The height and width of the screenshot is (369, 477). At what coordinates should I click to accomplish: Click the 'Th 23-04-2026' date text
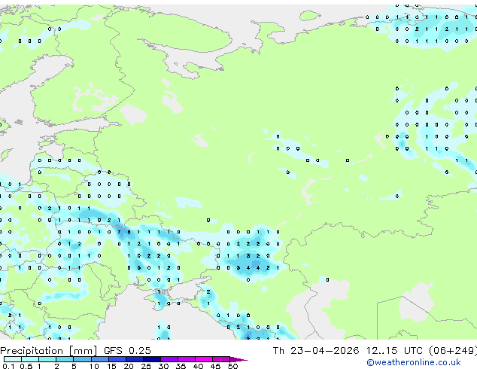(x=316, y=351)
